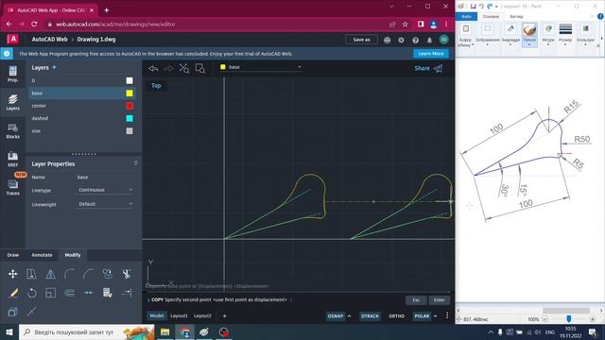
Task: Select the Match Properties tool icon
Action: click(x=107, y=293)
